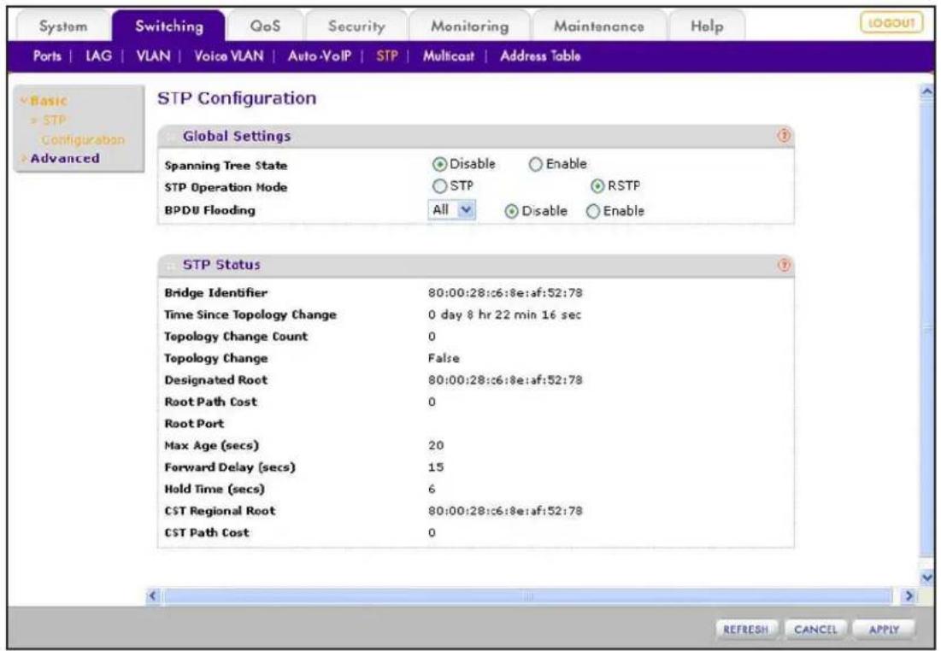The width and height of the screenshot is (941, 651).
Task: Open the BPDU Flooding All dropdown
Action: click(452, 210)
